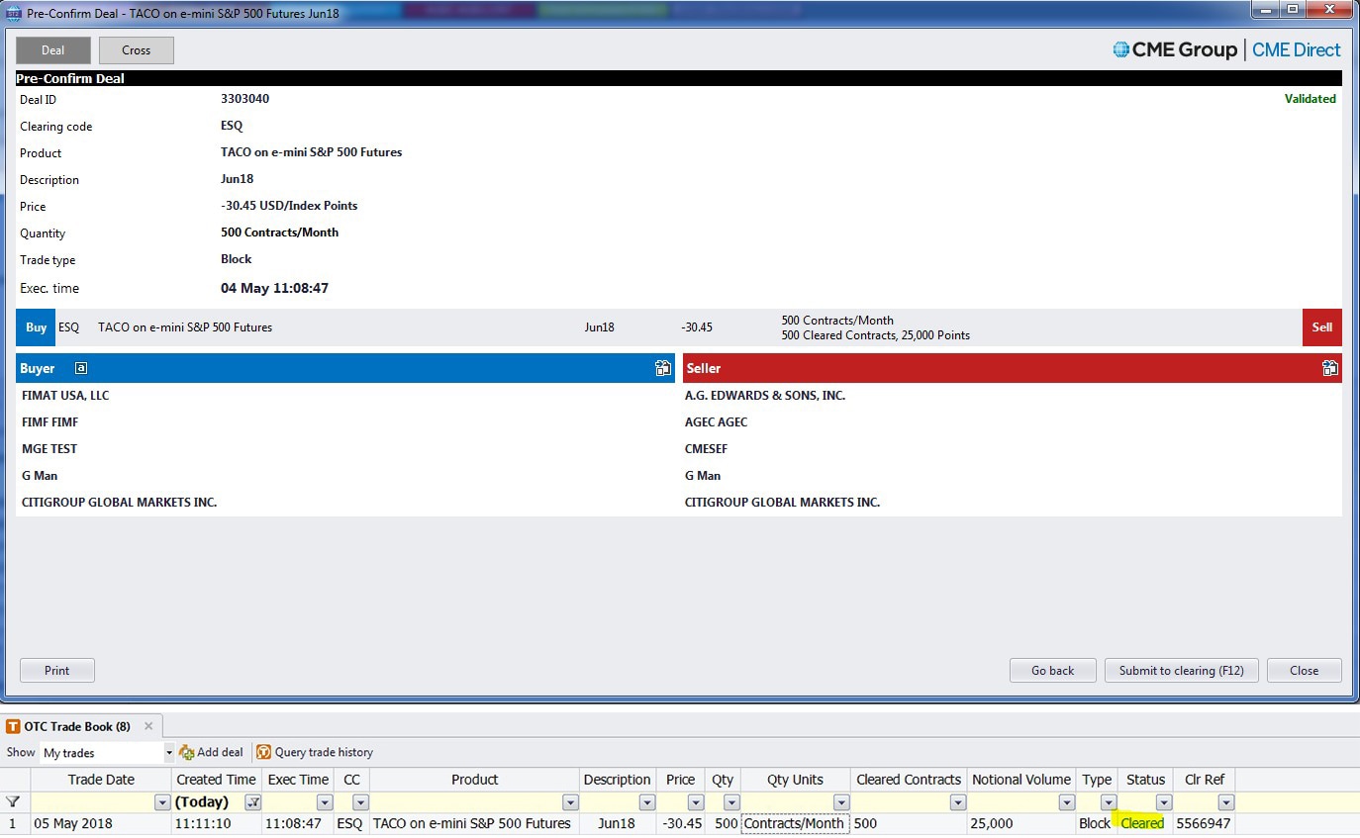The height and width of the screenshot is (838, 1360).
Task: Open the Status column filter dropdown
Action: pos(1164,802)
